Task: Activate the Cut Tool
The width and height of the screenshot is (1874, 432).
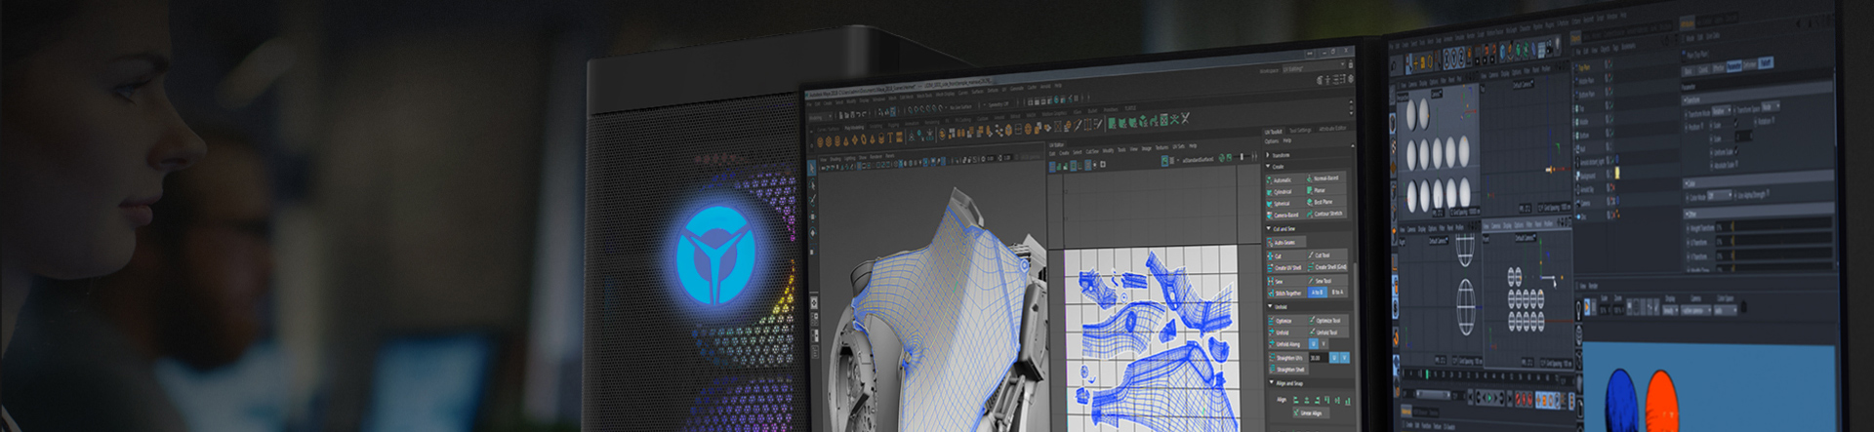Action: 1326,255
